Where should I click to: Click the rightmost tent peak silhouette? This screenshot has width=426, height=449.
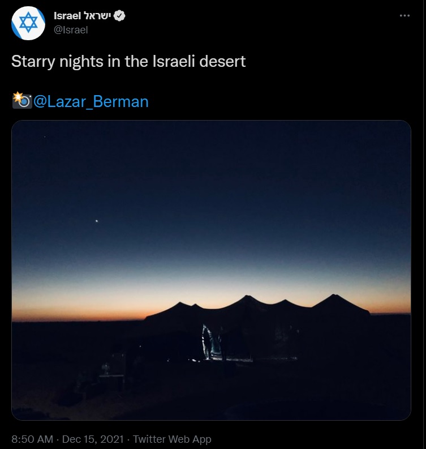(334, 297)
